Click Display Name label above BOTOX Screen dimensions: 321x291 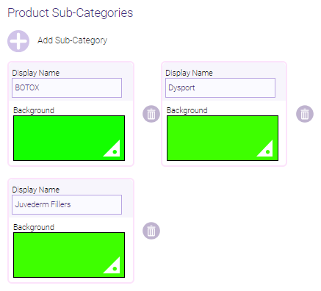click(36, 73)
